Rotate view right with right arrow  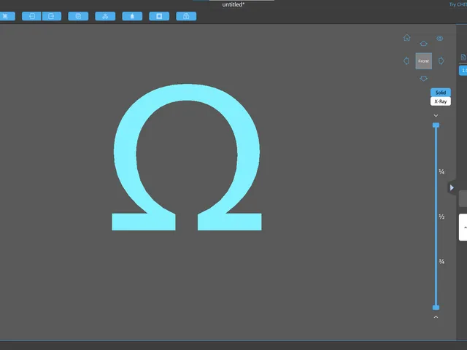(x=441, y=61)
